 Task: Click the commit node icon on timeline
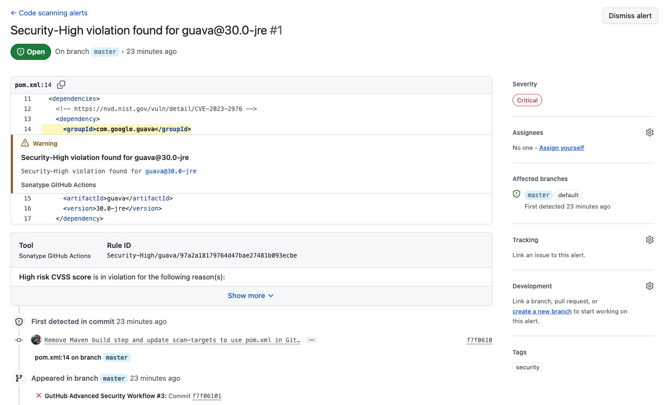coord(19,340)
